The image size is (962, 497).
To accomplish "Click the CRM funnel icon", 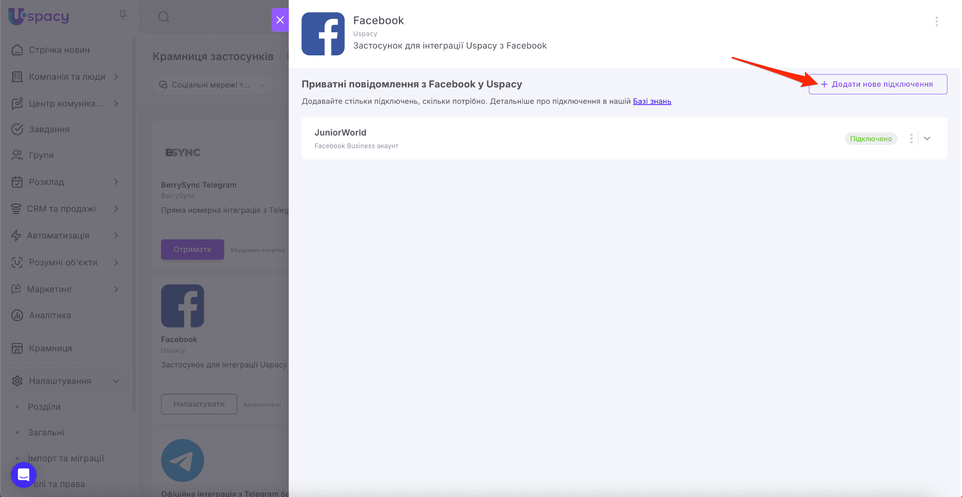I will point(16,208).
